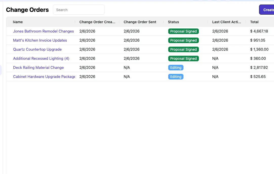Click Editing badge for Deck Railing row
The width and height of the screenshot is (274, 174).
[176, 68]
